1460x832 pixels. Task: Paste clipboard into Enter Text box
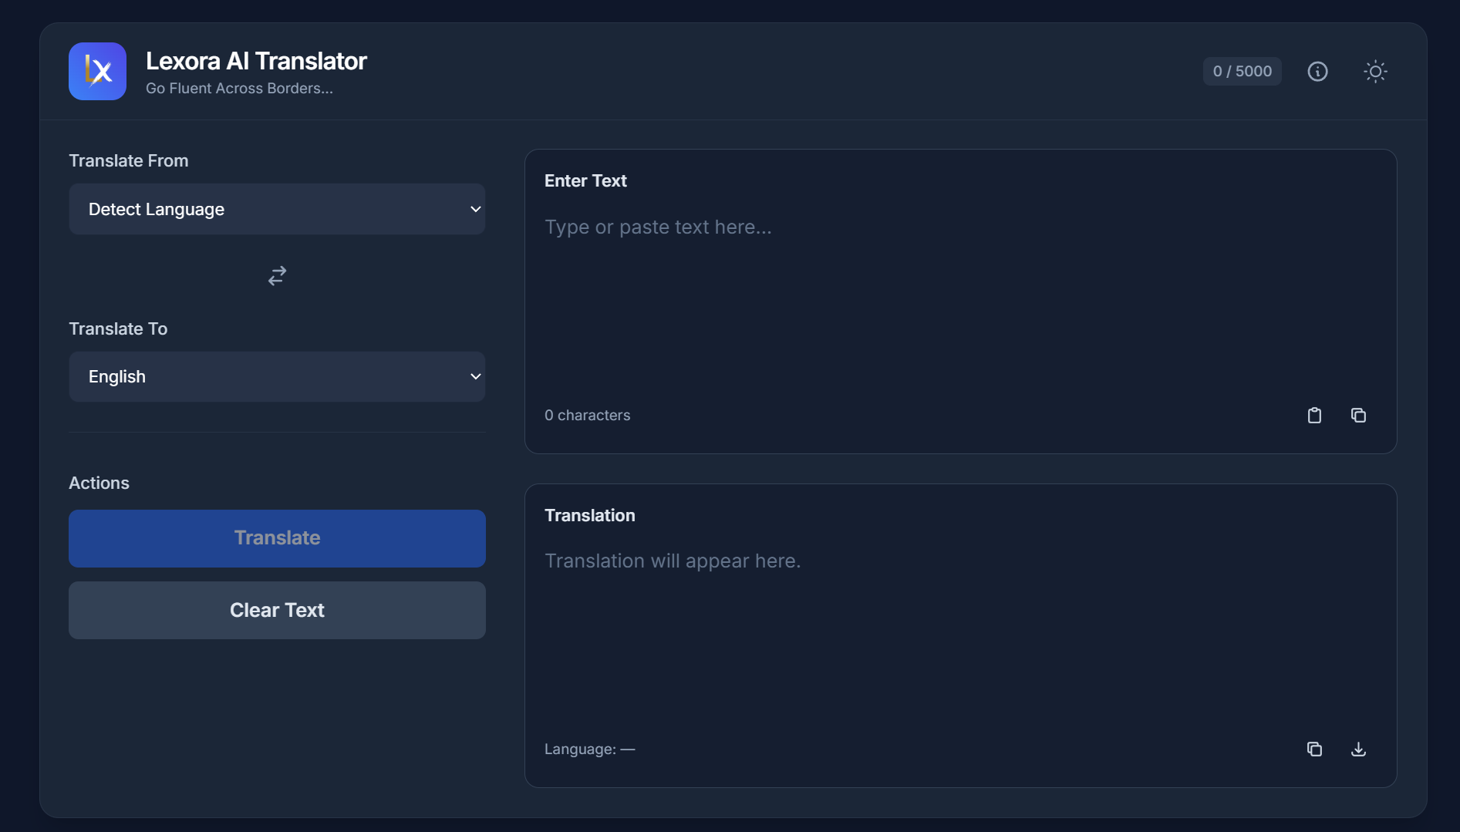click(x=1314, y=416)
